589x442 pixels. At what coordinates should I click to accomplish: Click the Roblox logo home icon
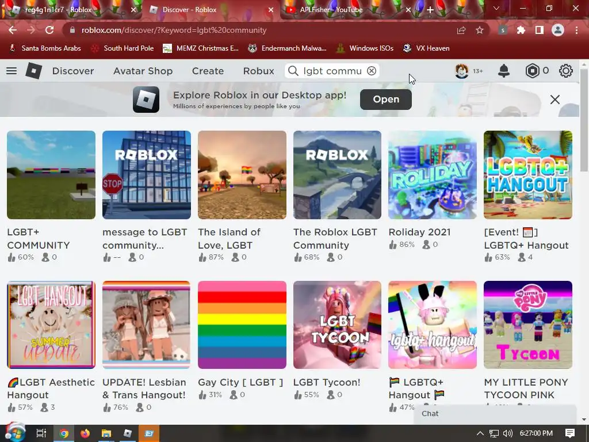pos(33,71)
